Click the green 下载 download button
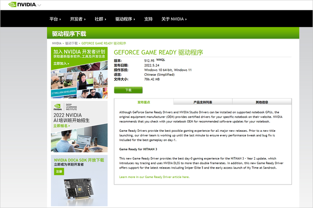The image size is (313, 208). pyautogui.click(x=128, y=90)
